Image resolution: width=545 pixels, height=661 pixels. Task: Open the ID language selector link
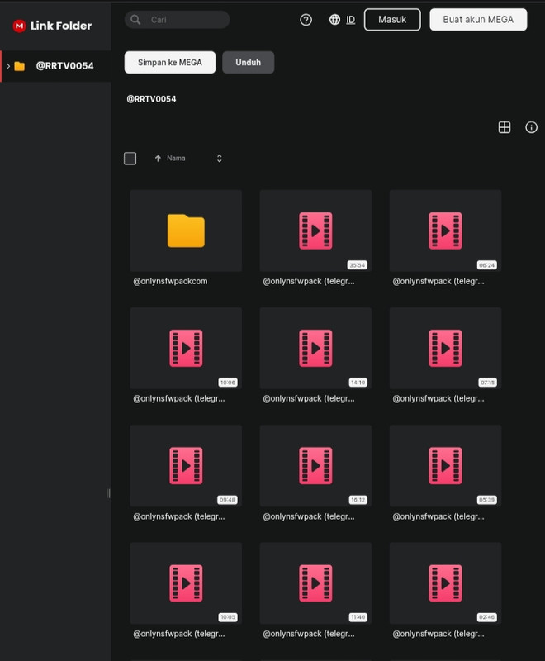[350, 20]
